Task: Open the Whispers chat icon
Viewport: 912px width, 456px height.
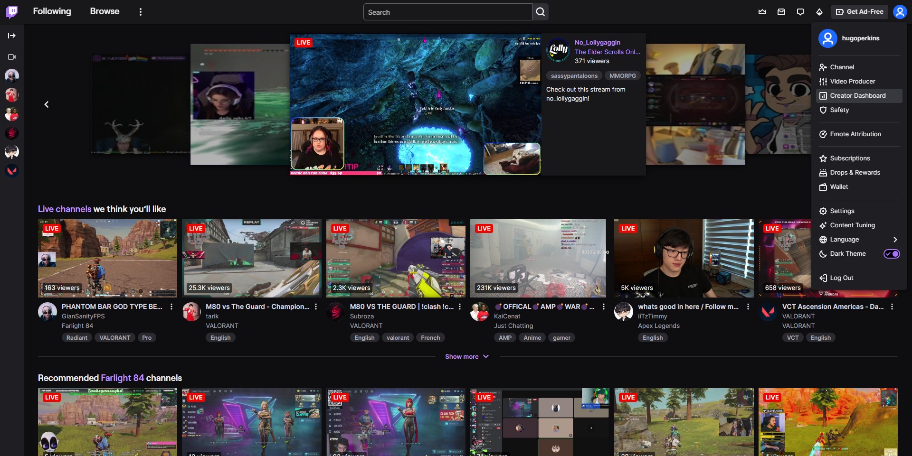Action: click(x=800, y=12)
